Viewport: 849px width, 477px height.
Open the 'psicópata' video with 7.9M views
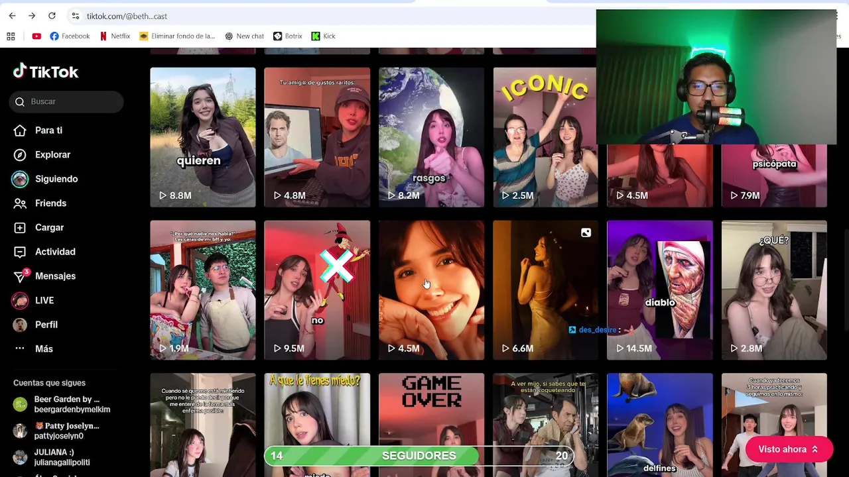pyautogui.click(x=774, y=176)
